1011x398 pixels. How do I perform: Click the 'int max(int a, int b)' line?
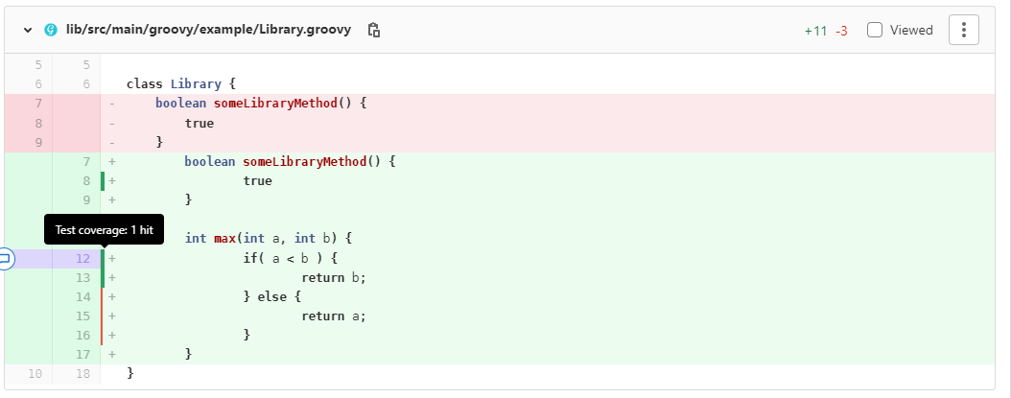point(269,239)
